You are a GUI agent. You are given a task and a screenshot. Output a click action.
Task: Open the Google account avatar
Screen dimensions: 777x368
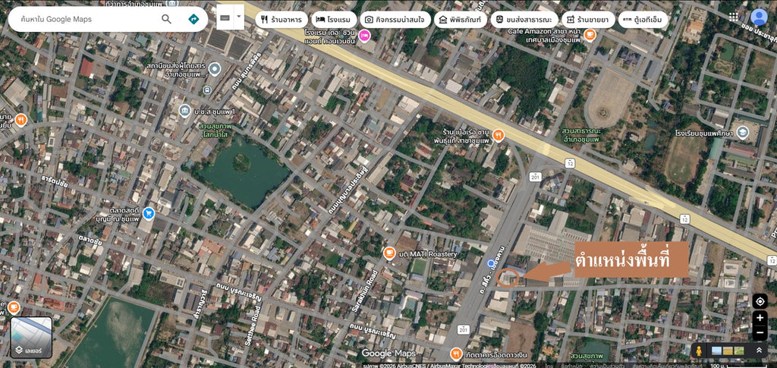click(759, 17)
